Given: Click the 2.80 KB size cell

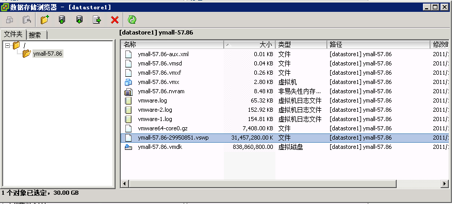Looking at the screenshot, I should click(x=264, y=82).
